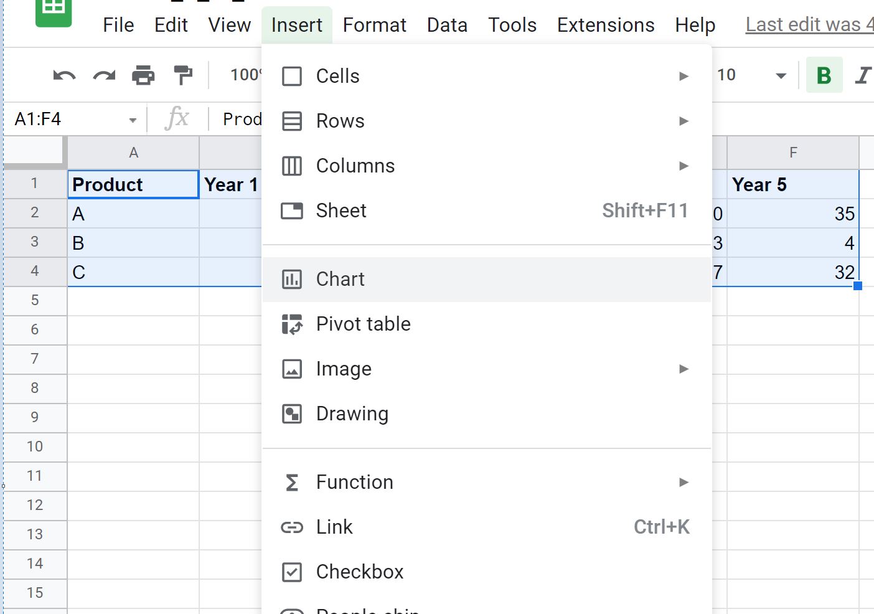
Task: Select the Paint format roller icon
Action: [x=183, y=75]
